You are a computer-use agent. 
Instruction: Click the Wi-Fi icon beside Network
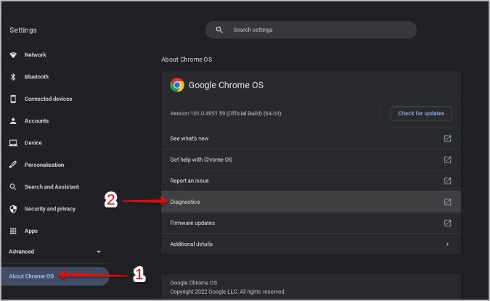[12, 55]
